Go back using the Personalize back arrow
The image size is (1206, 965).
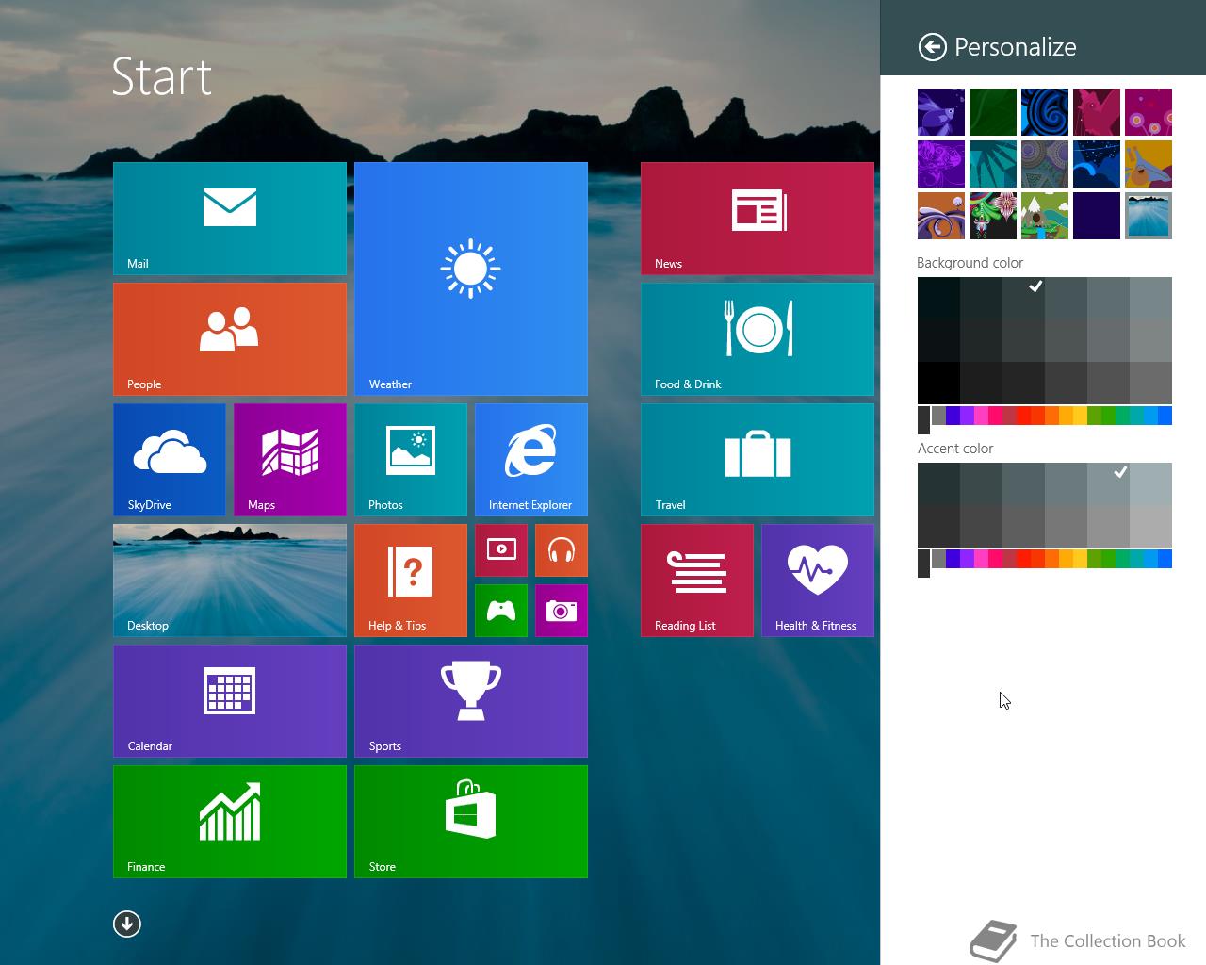(x=932, y=47)
